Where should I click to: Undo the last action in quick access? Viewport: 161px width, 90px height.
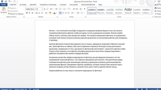[x=10, y=1]
